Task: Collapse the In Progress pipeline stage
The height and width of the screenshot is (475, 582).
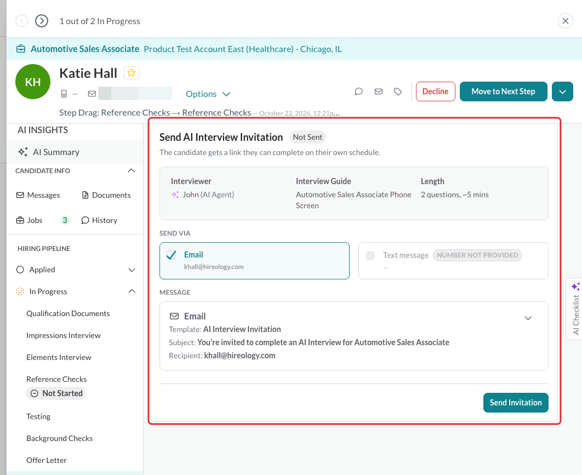Action: click(132, 291)
